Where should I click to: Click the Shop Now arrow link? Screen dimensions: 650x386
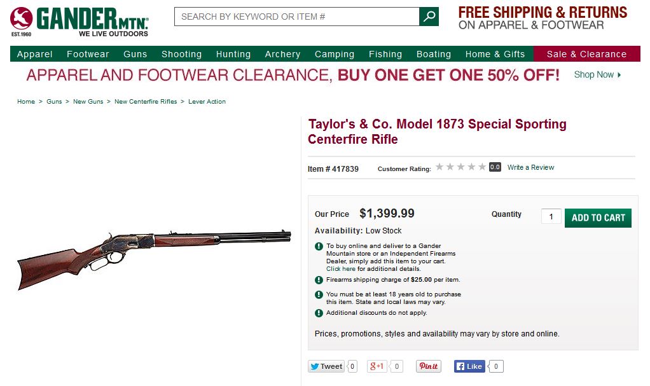pos(597,74)
